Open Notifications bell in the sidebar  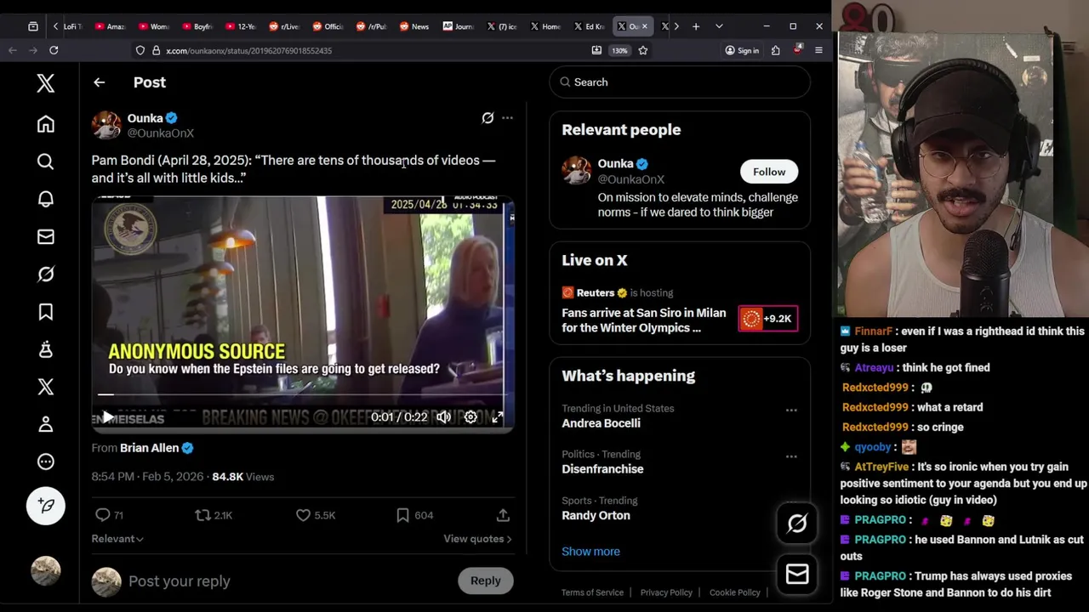46,199
